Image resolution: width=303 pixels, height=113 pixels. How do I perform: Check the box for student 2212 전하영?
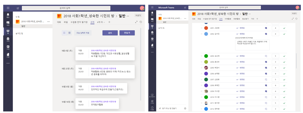coord(202,109)
